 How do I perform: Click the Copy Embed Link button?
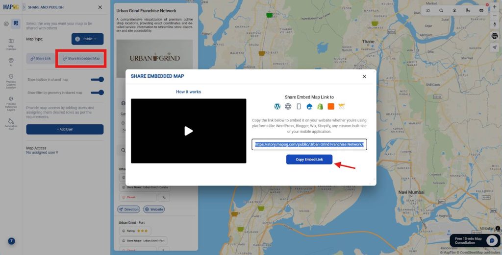(309, 160)
